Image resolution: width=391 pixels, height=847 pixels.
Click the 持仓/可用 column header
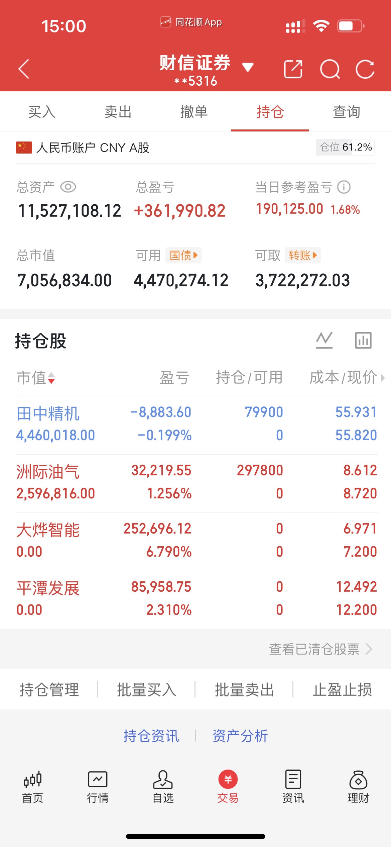pos(249,378)
